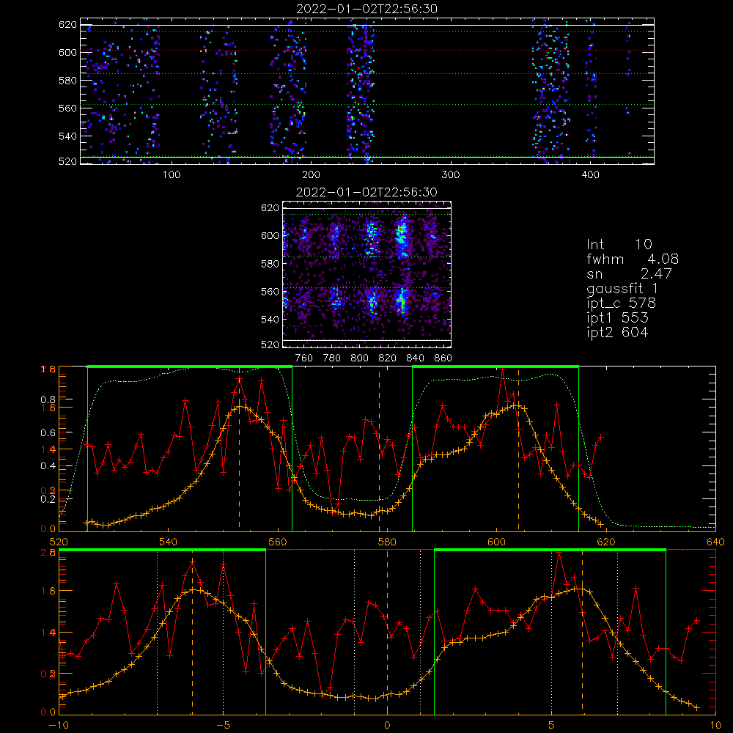Click x-axis label 400 of the top image
The width and height of the screenshot is (733, 733).
pos(590,175)
